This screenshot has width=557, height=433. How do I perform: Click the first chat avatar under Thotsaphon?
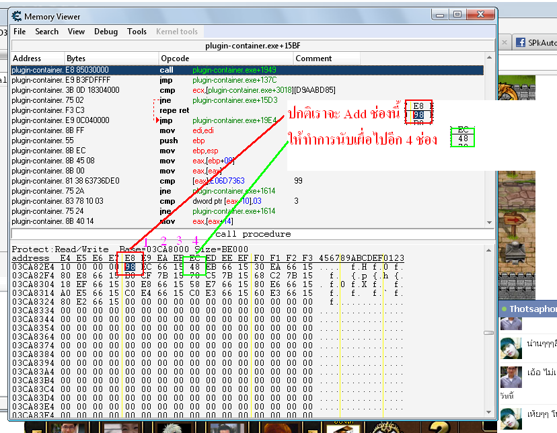(511, 323)
